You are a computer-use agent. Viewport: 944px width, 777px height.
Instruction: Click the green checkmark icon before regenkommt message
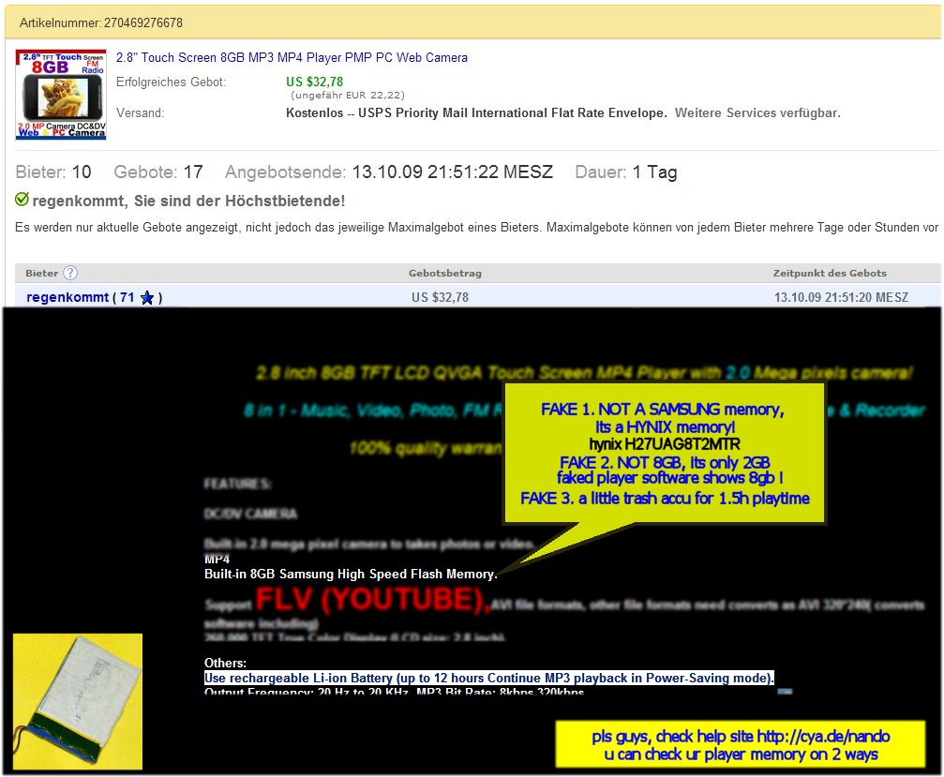coord(22,201)
